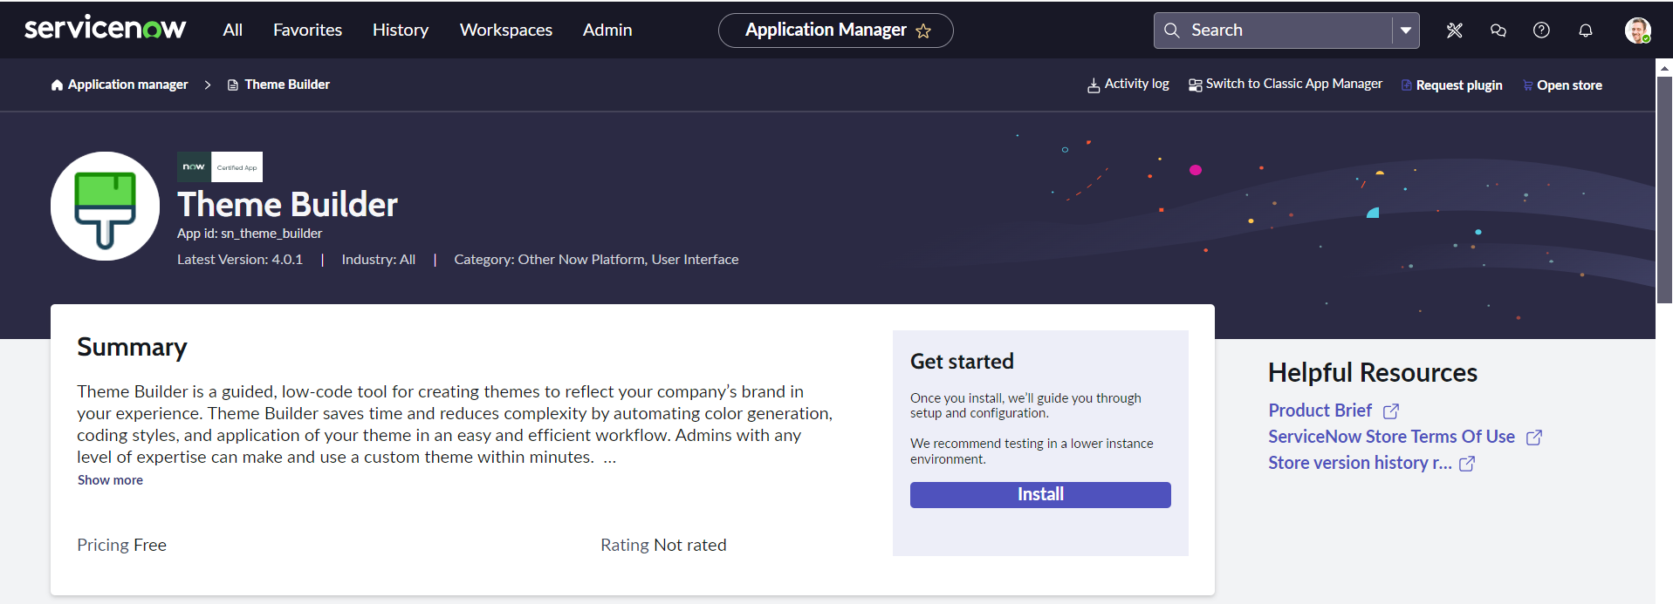Open the system diagnostics tools icon
The image size is (1673, 604).
click(1454, 31)
